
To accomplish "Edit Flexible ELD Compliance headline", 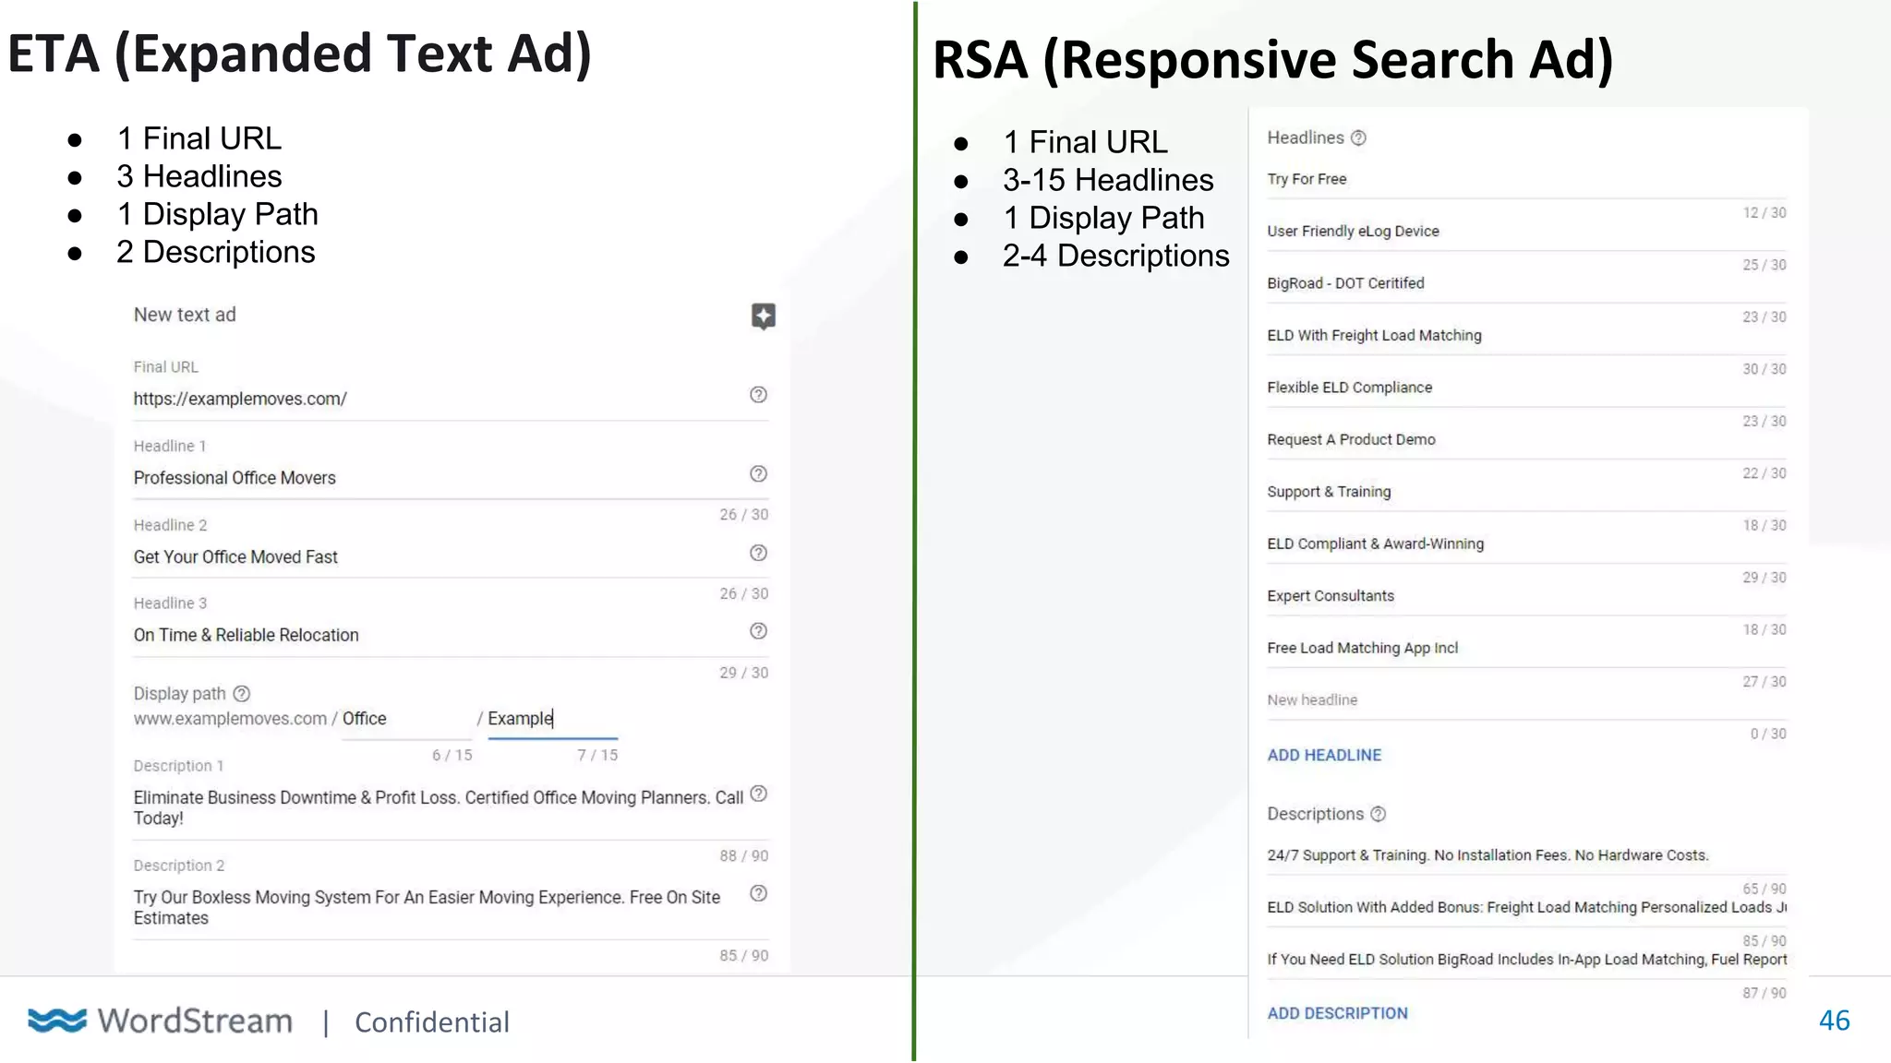I will pos(1526,388).
